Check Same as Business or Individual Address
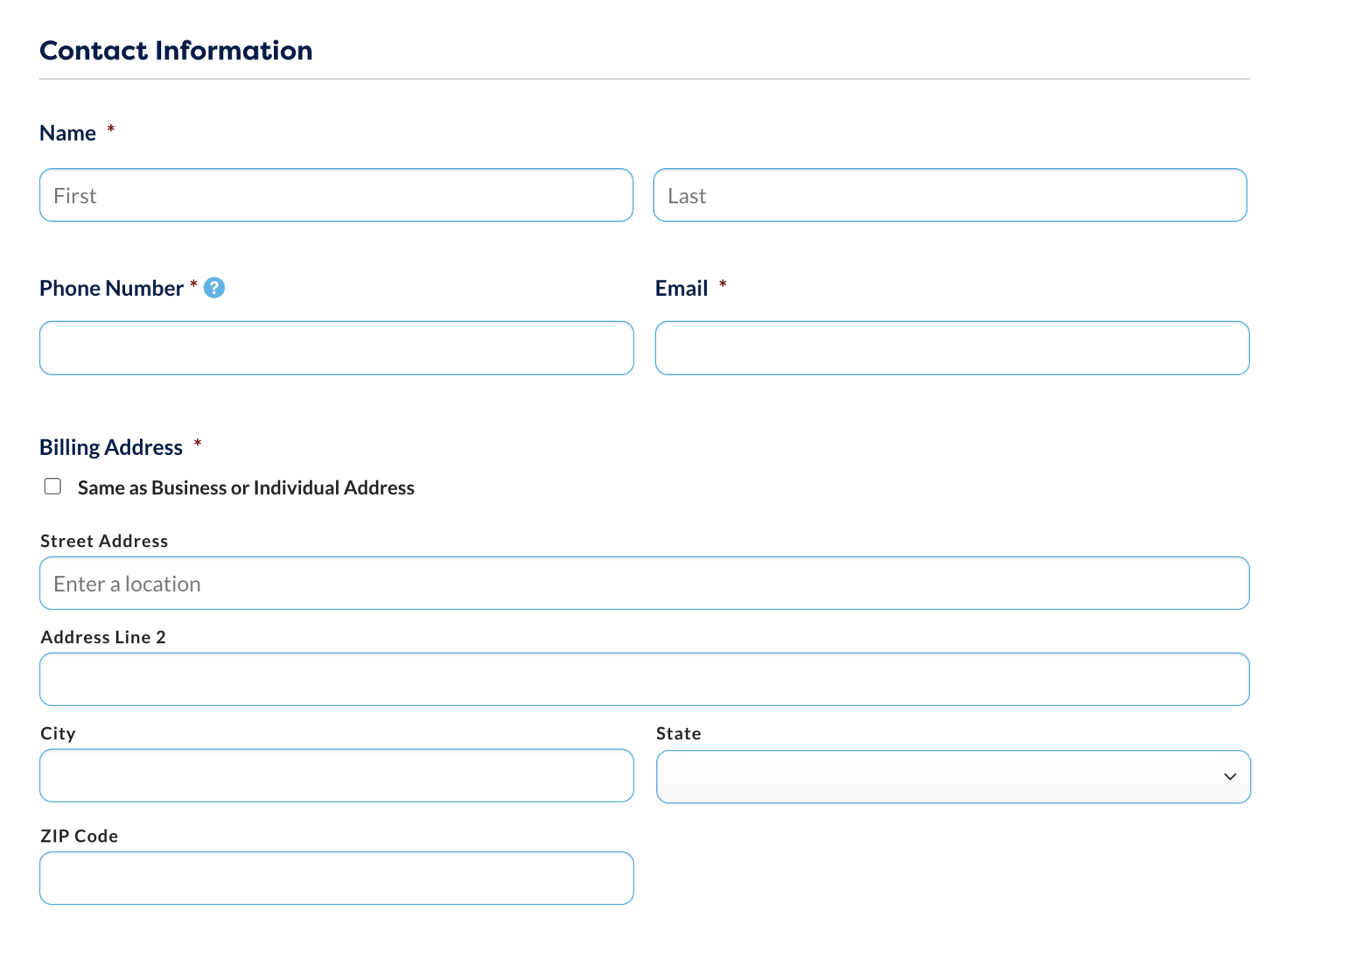 pyautogui.click(x=53, y=486)
